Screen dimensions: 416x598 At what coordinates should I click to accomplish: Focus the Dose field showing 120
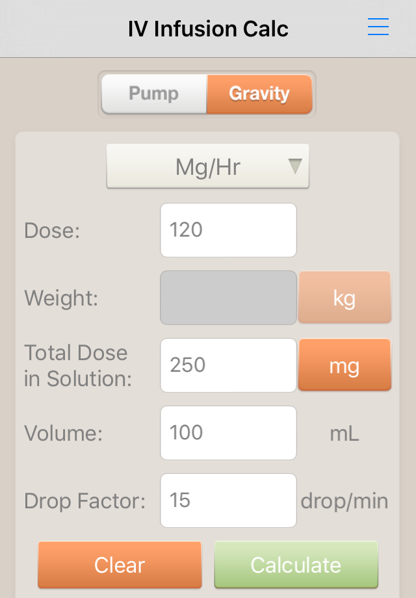[x=228, y=230]
